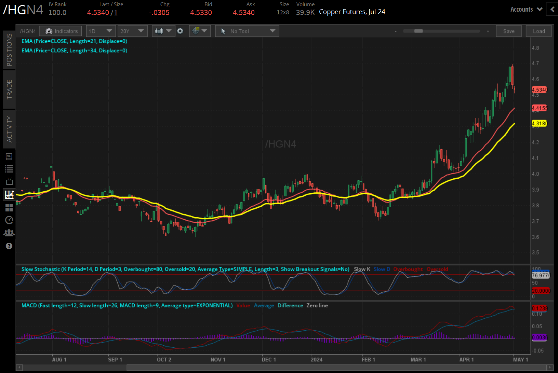Open the people community icon in sidebar
This screenshot has height=373, width=558.
pos(9,233)
